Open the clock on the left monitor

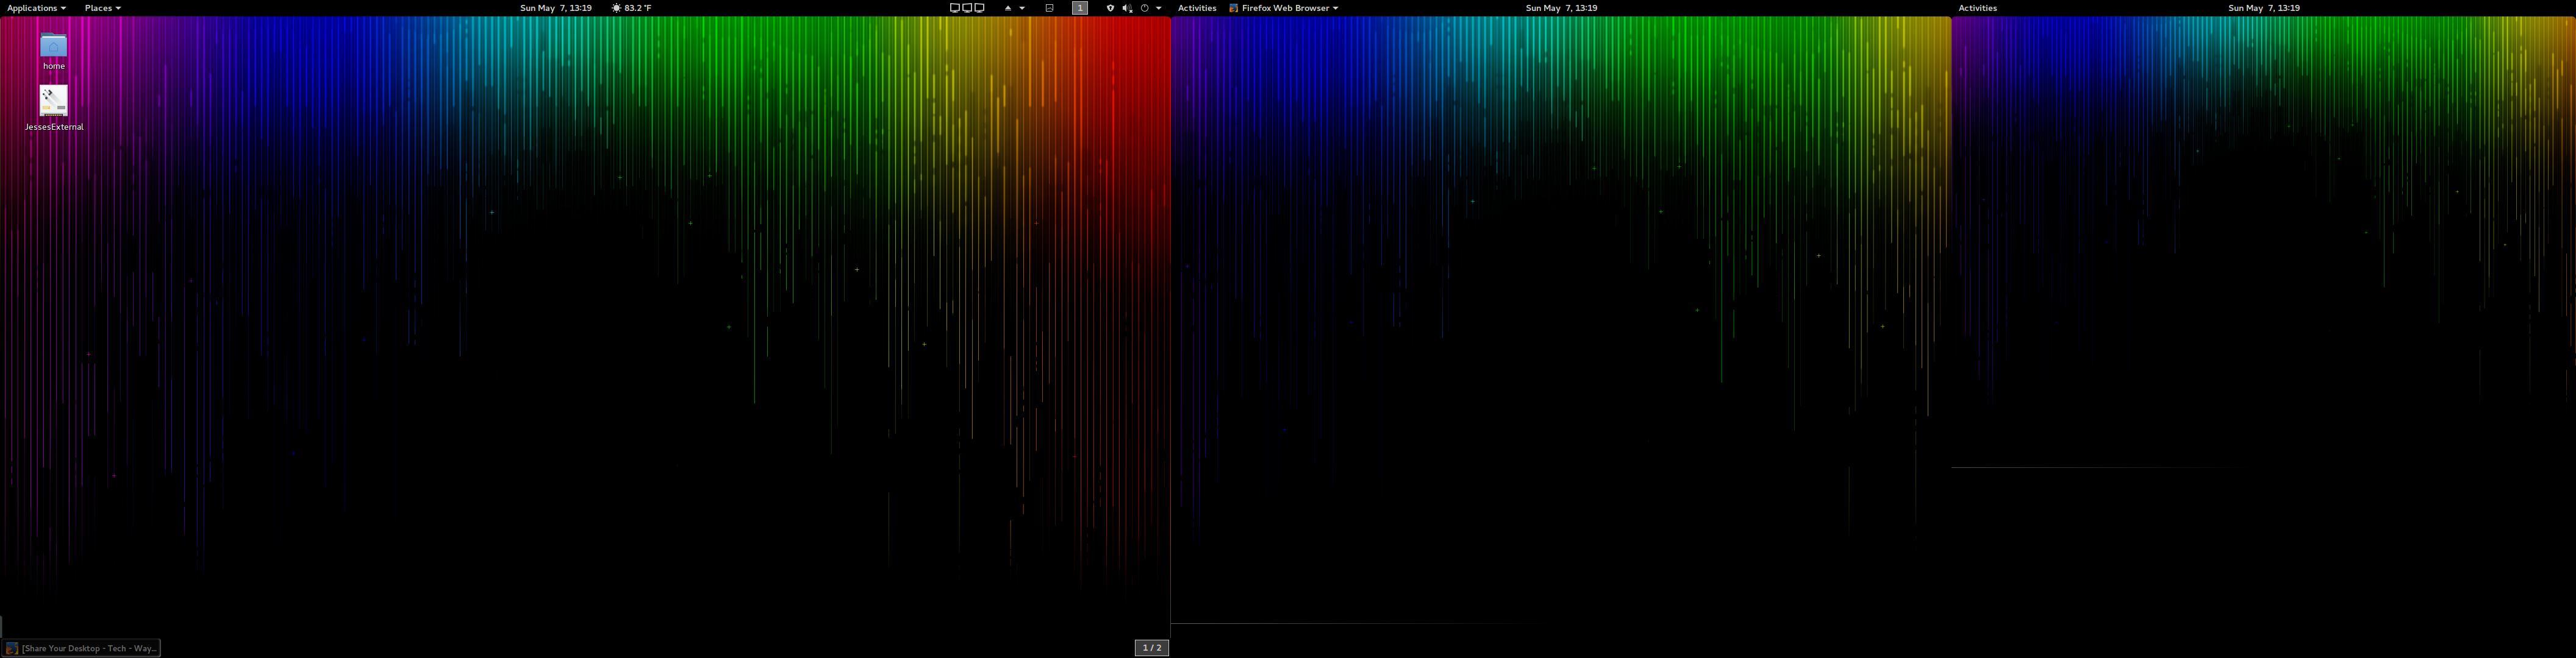555,8
